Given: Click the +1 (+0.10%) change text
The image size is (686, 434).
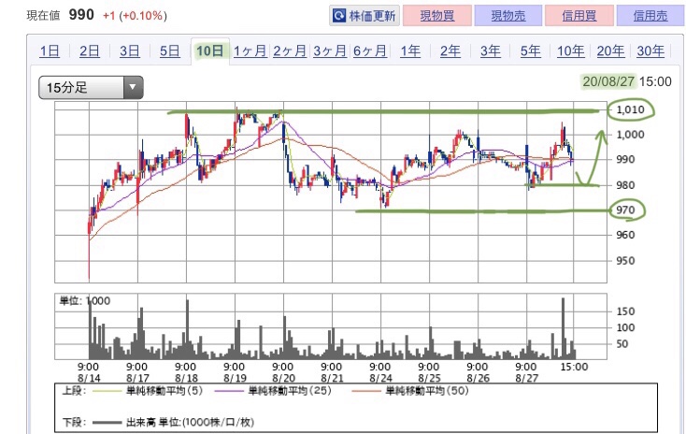Looking at the screenshot, I should (135, 16).
